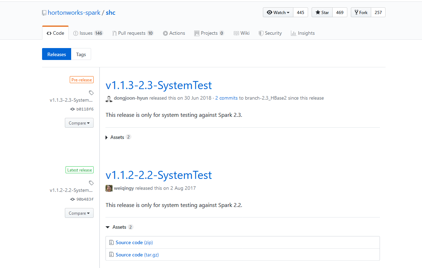
Task: Open the v1.1.3-2.3-System... tag link
Action: pos(72,100)
